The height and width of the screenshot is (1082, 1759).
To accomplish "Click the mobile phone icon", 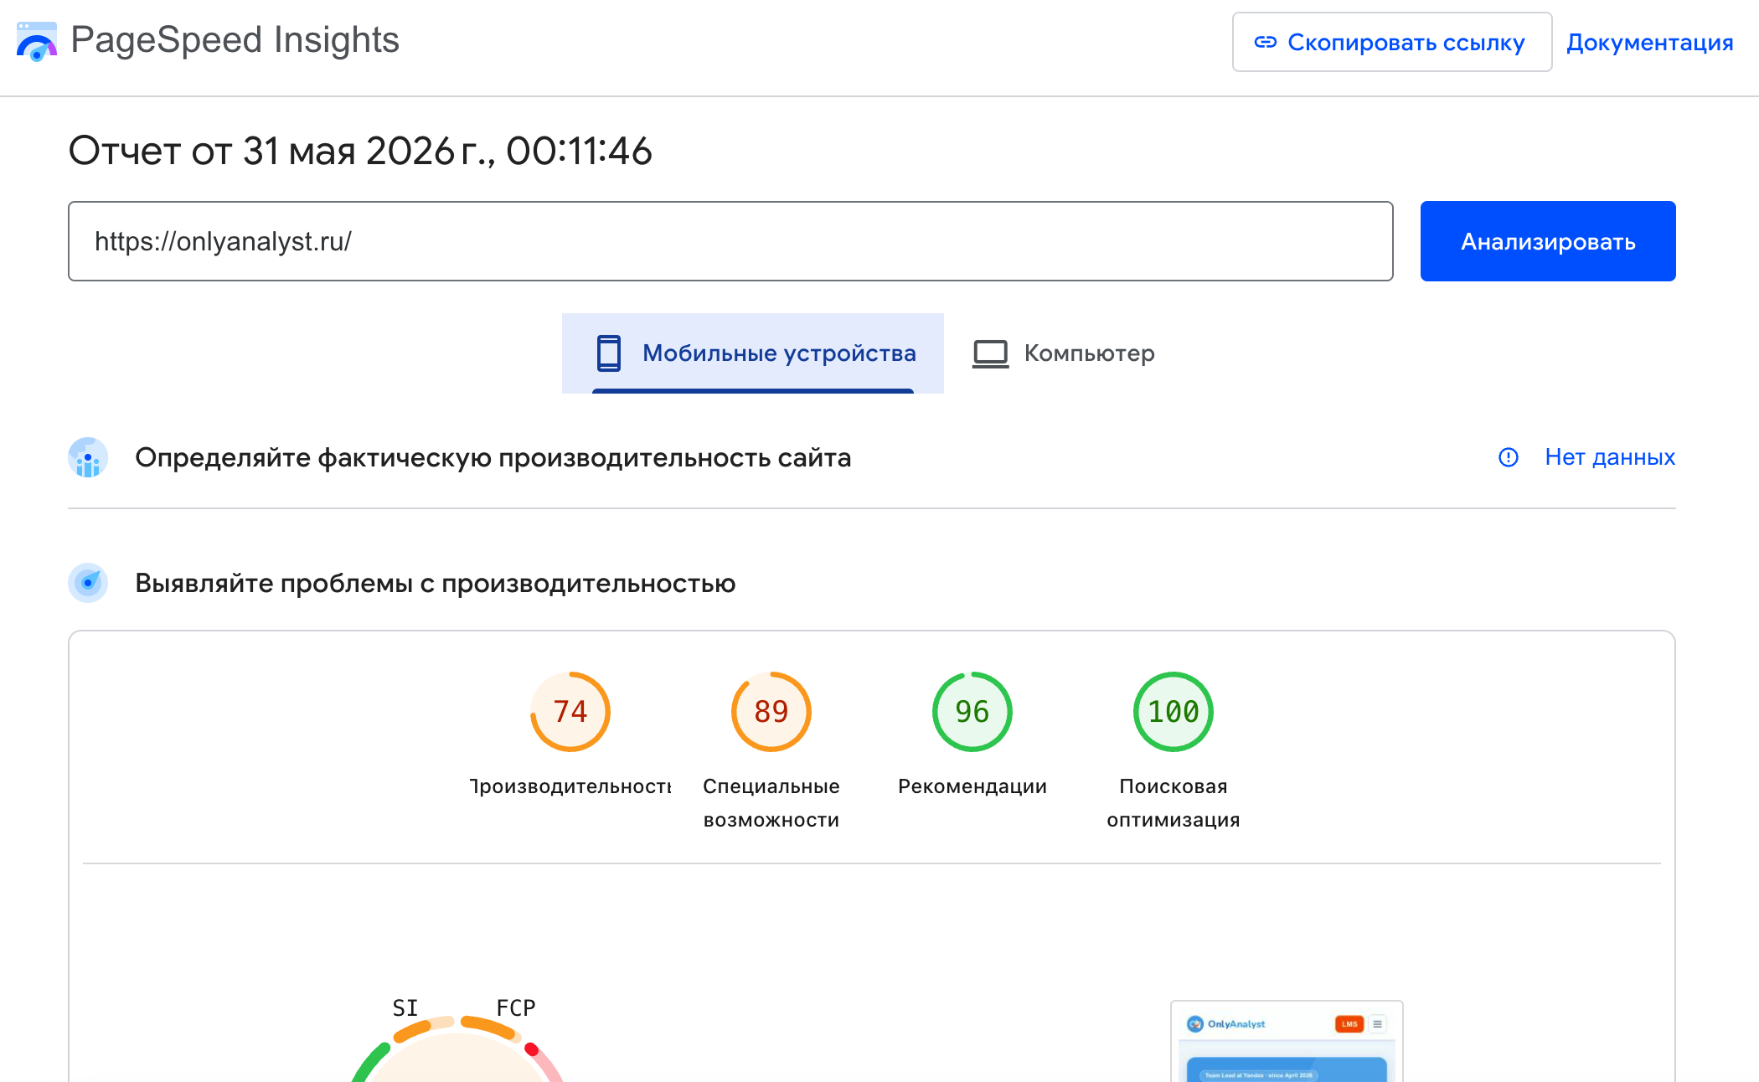I will tap(609, 353).
